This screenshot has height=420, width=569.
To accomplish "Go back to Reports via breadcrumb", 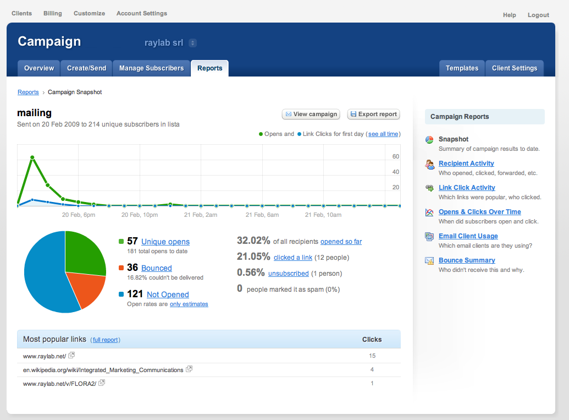I will click(28, 92).
